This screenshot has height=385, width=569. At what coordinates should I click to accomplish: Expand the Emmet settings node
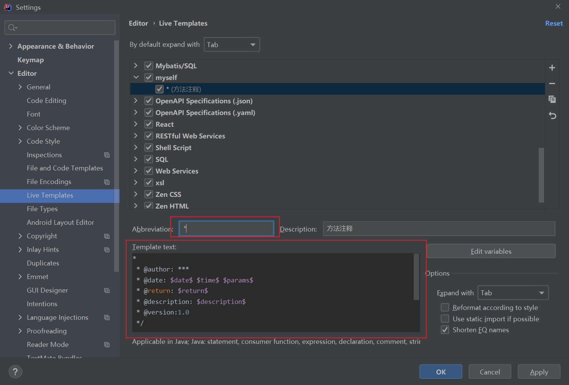(20, 277)
